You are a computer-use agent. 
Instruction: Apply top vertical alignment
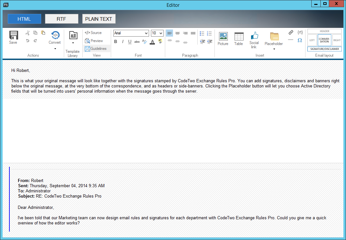[x=170, y=40]
